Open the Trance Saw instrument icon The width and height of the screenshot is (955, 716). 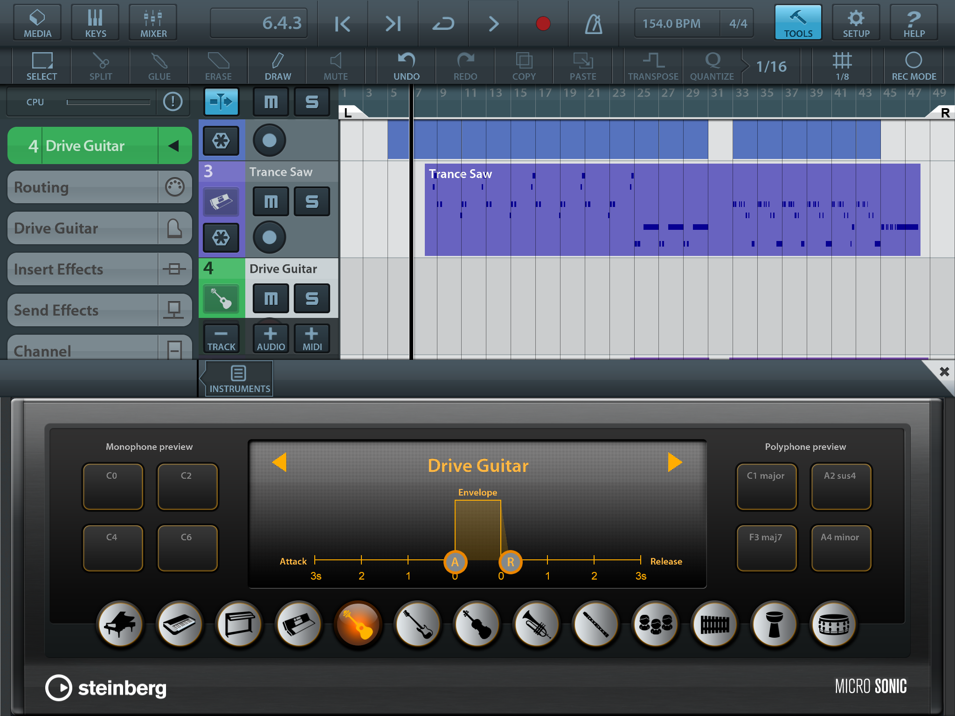tap(221, 201)
